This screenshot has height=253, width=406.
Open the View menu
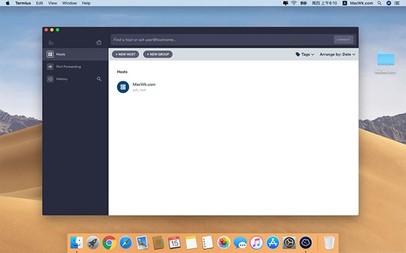(53, 3)
